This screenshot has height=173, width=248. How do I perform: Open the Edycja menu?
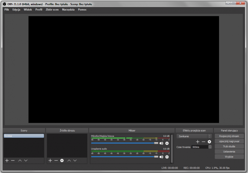pyautogui.click(x=16, y=9)
